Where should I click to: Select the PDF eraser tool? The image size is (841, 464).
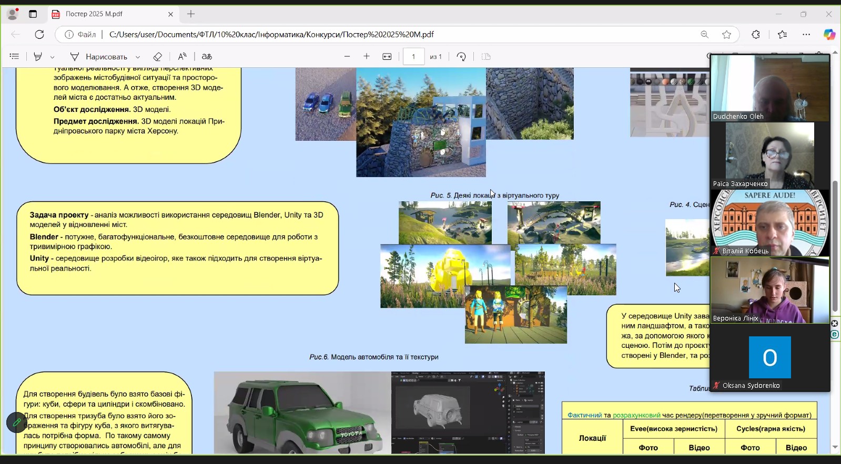click(x=157, y=56)
